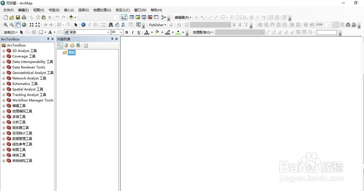This screenshot has height=191, width=364.
Task: Open the font name dropdown
Action: [108, 32]
